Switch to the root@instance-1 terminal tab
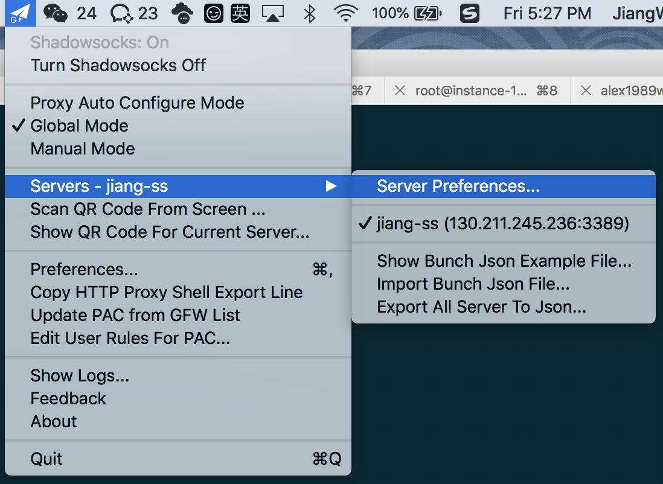Screen dimensions: 663x484 (x=478, y=91)
